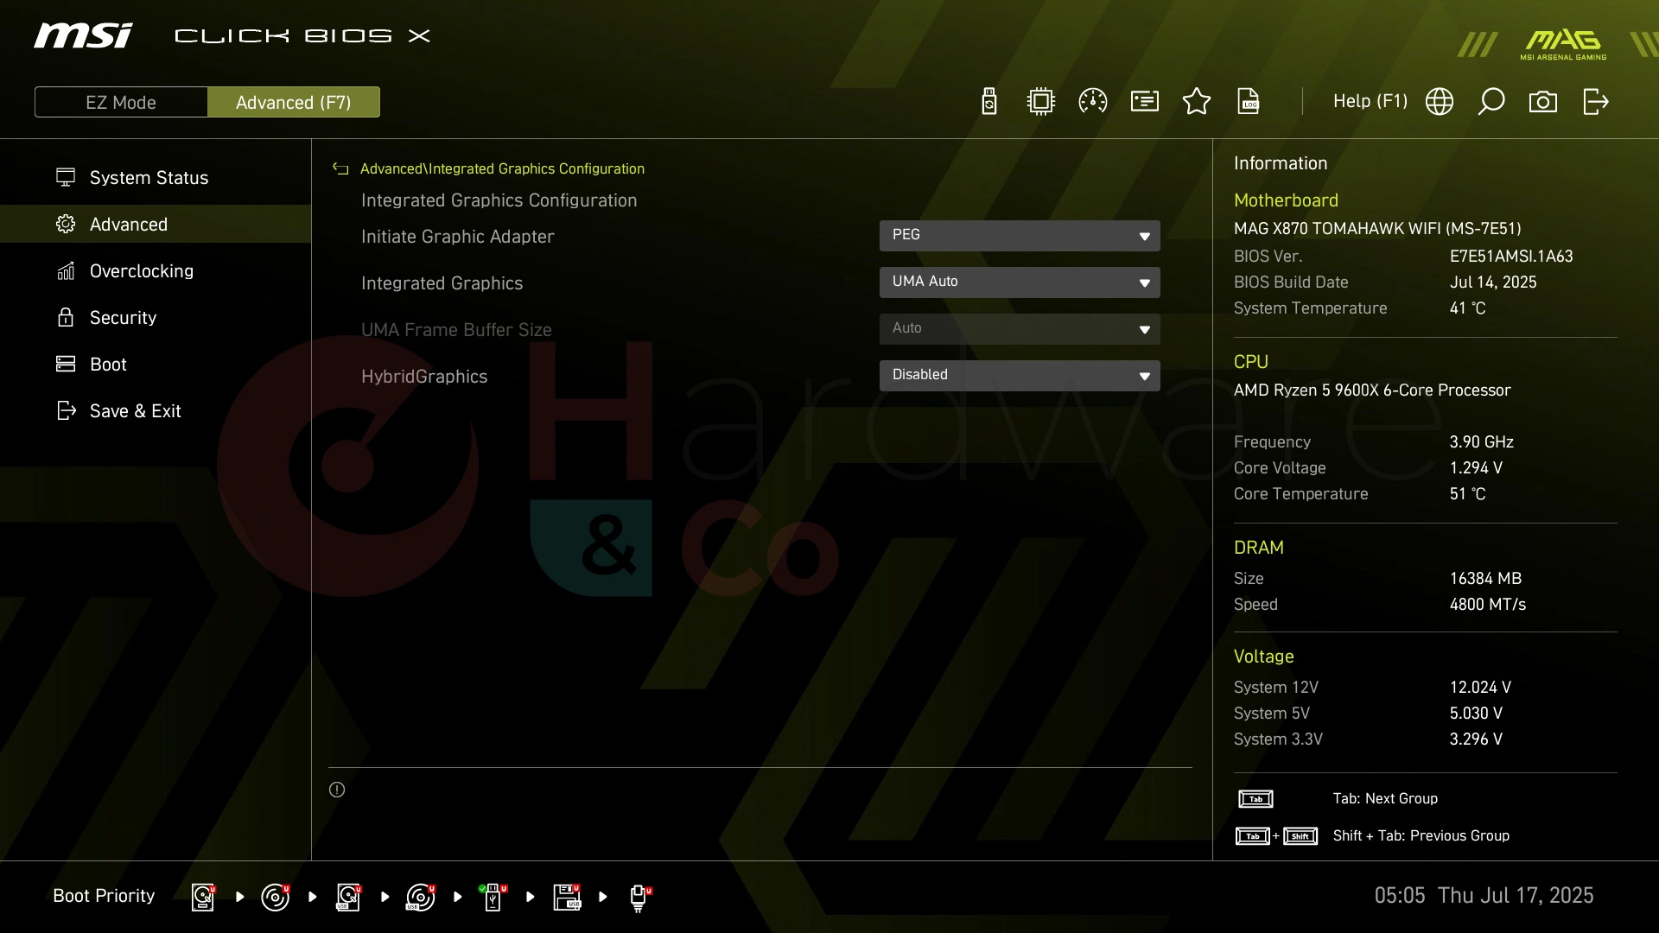Open HybridGraphics Disabled dropdown
1659x933 pixels.
(x=1020, y=376)
